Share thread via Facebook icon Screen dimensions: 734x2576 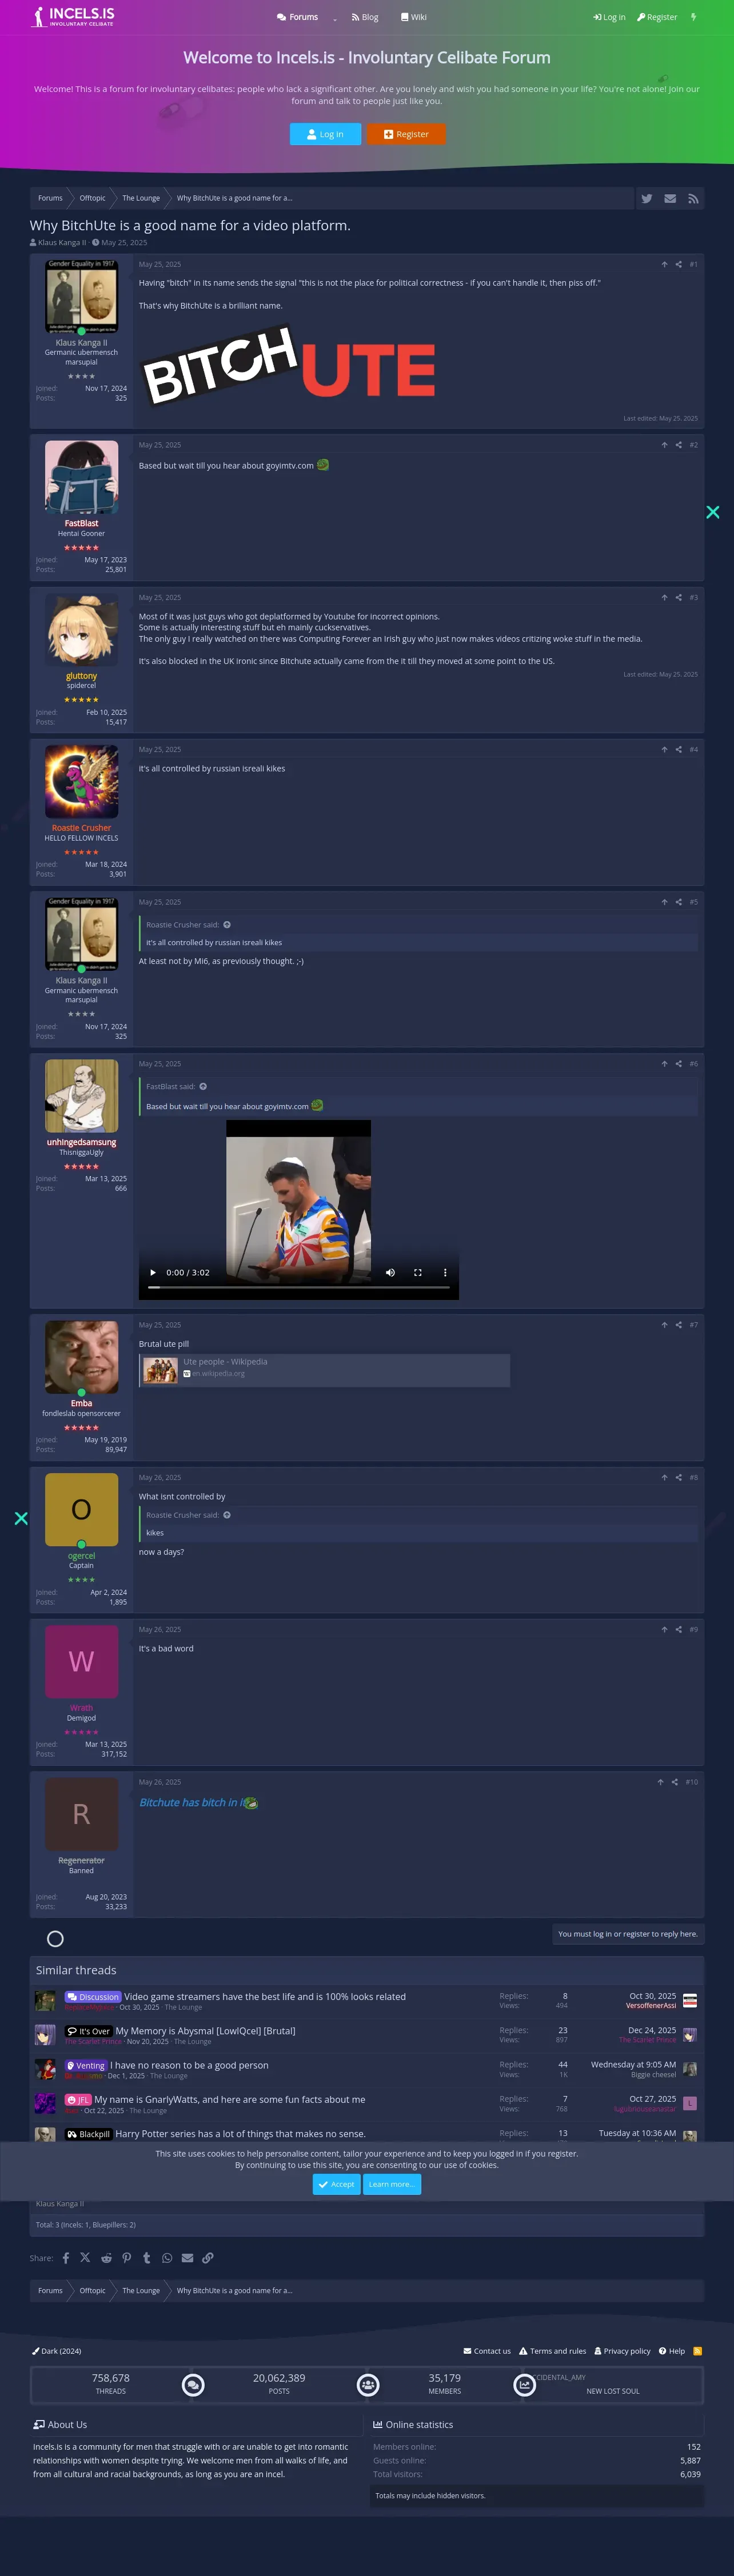pyautogui.click(x=66, y=2258)
